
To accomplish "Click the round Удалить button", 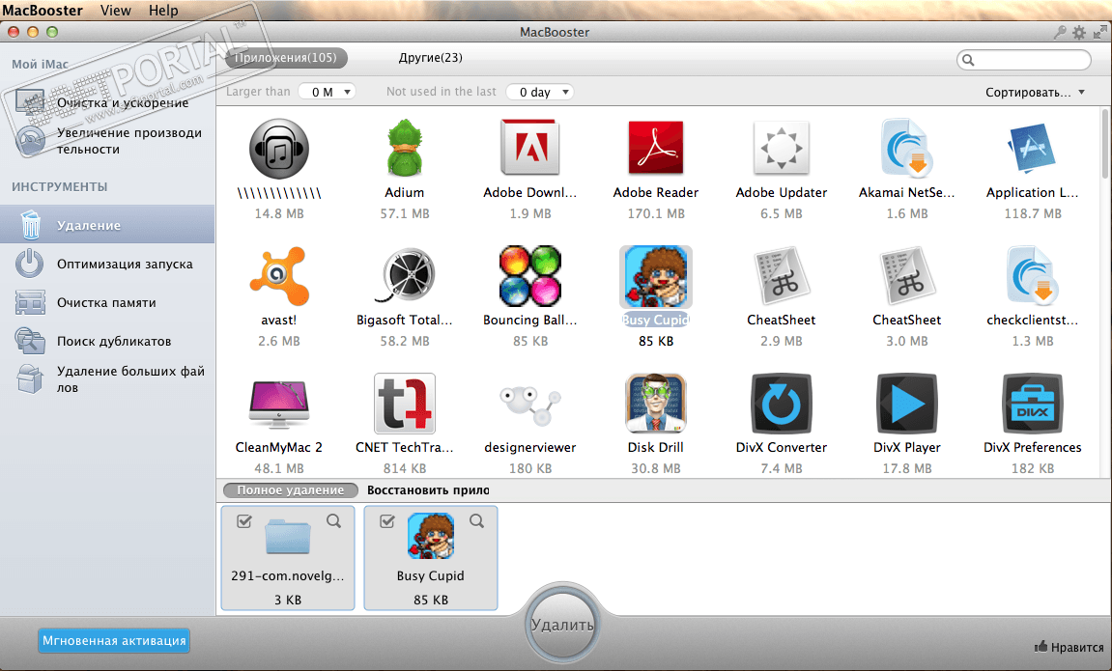I will click(562, 625).
